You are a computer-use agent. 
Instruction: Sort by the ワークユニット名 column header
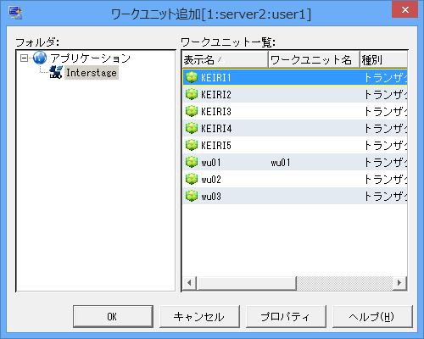coord(314,60)
